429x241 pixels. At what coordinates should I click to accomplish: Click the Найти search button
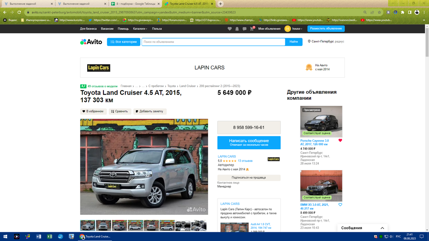tap(294, 42)
